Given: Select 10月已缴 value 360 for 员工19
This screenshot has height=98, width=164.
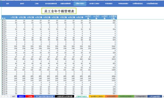Looking at the screenshot, I should [x=89, y=59].
